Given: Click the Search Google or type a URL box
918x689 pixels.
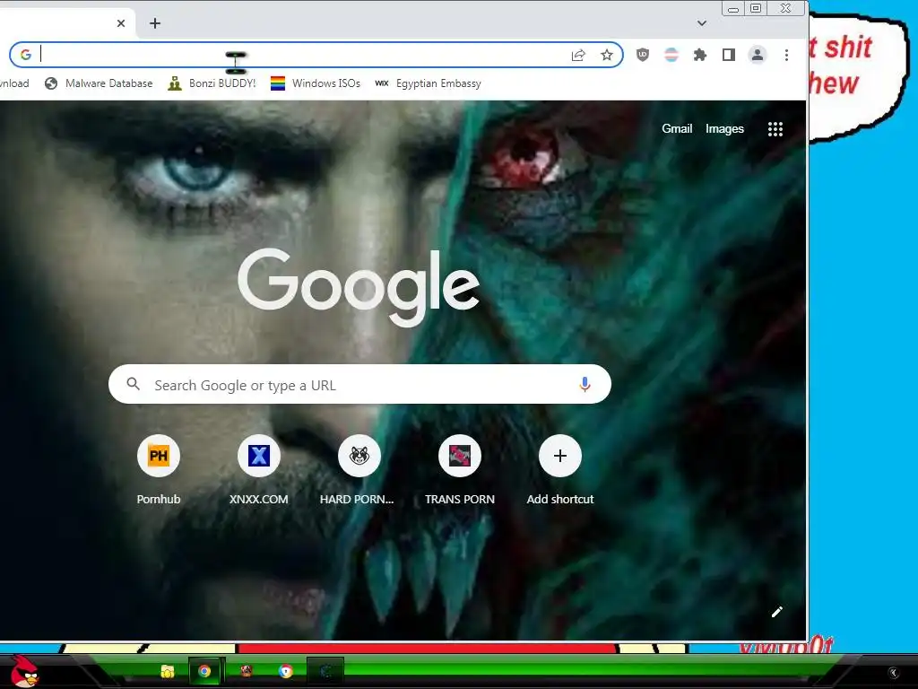Looking at the screenshot, I should click(359, 384).
